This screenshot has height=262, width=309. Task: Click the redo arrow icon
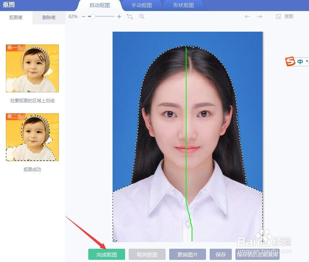(x=260, y=17)
